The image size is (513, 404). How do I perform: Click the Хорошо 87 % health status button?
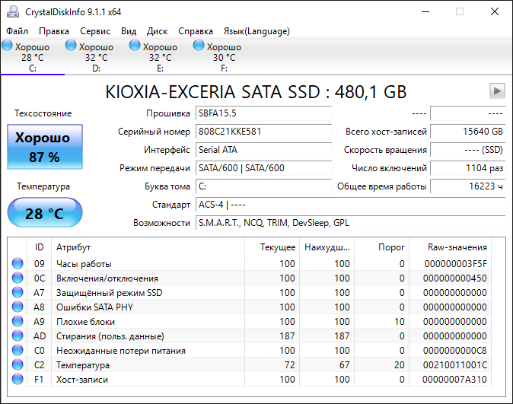[45, 147]
